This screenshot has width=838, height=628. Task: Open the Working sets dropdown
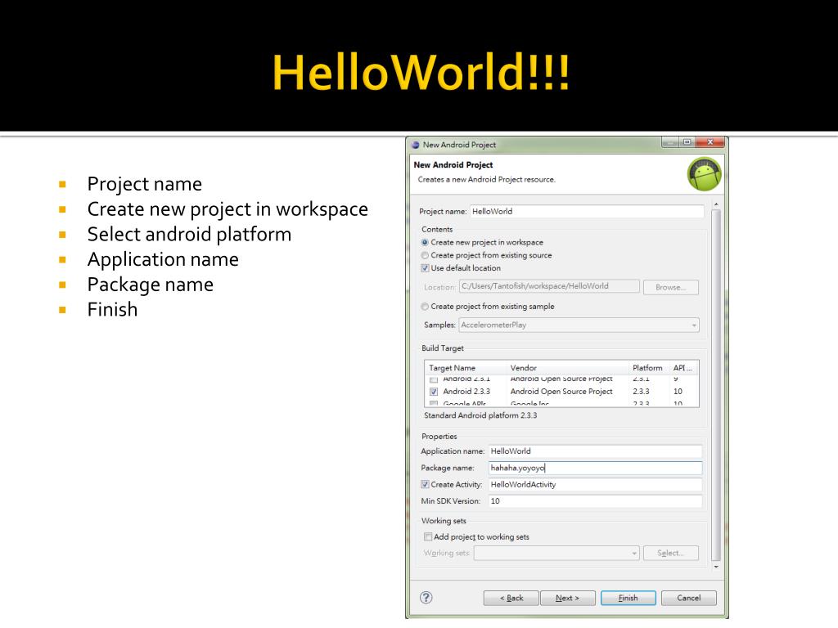click(x=556, y=554)
